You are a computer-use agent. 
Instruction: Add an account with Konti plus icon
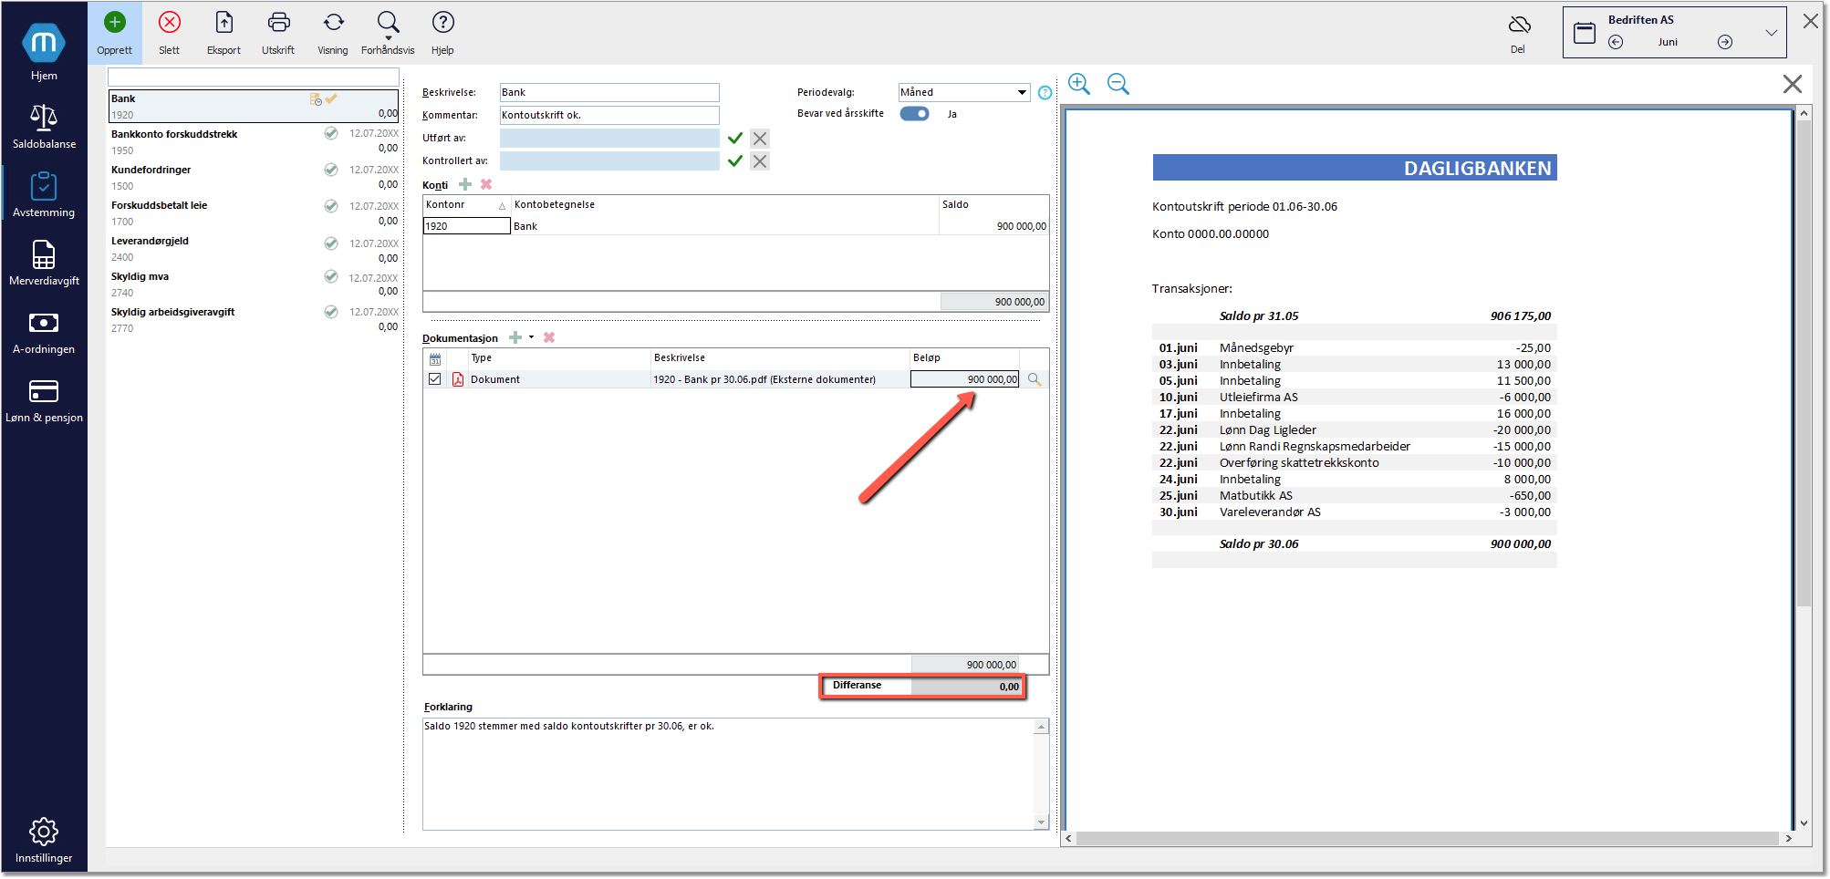coord(465,184)
